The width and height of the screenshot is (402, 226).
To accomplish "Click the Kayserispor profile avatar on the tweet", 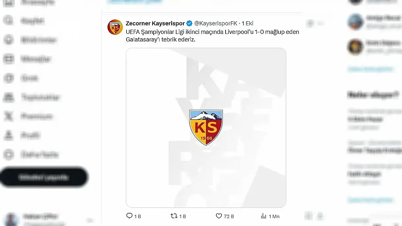I will (115, 27).
